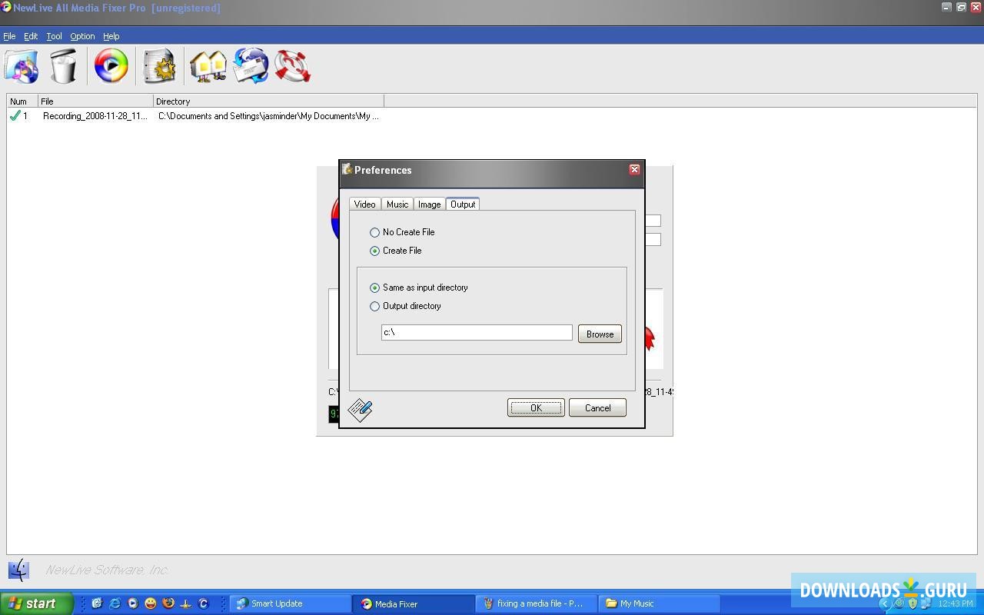Click the add media files toolbar icon

[x=22, y=66]
